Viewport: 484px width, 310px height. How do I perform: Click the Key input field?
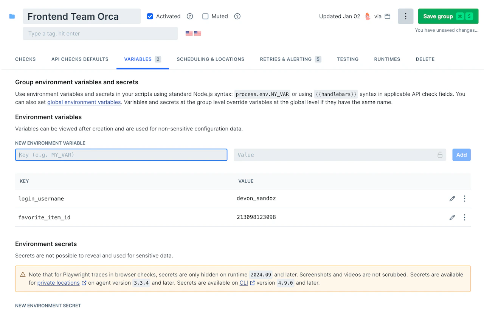point(121,155)
